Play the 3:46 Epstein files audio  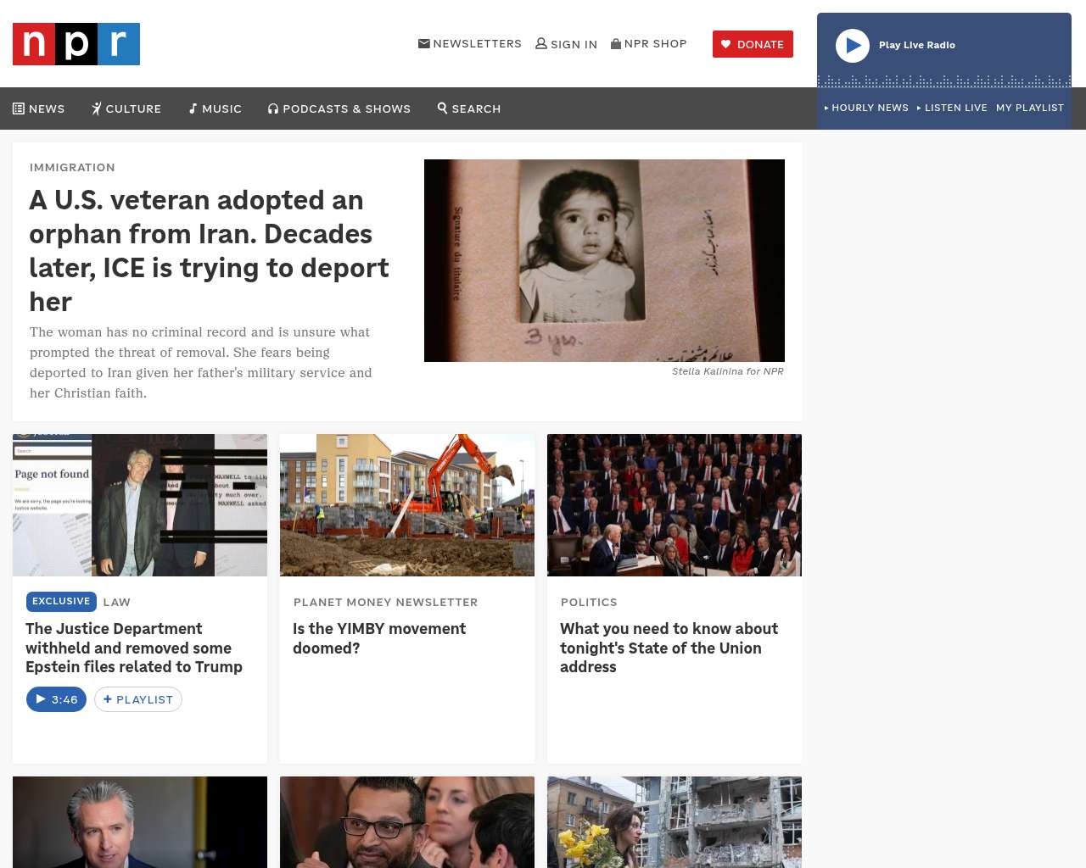pos(56,699)
